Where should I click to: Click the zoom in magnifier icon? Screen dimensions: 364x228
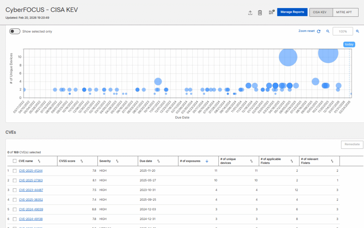(357, 31)
